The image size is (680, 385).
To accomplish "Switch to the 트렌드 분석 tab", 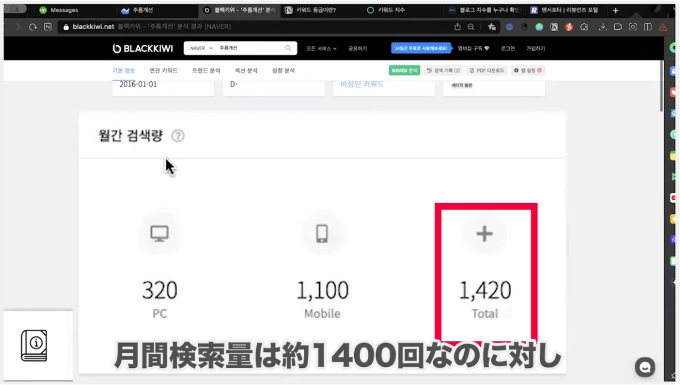I will click(x=206, y=71).
